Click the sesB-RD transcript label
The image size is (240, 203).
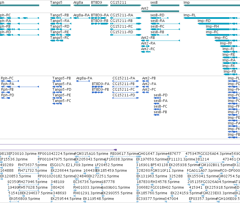click(157, 15)
